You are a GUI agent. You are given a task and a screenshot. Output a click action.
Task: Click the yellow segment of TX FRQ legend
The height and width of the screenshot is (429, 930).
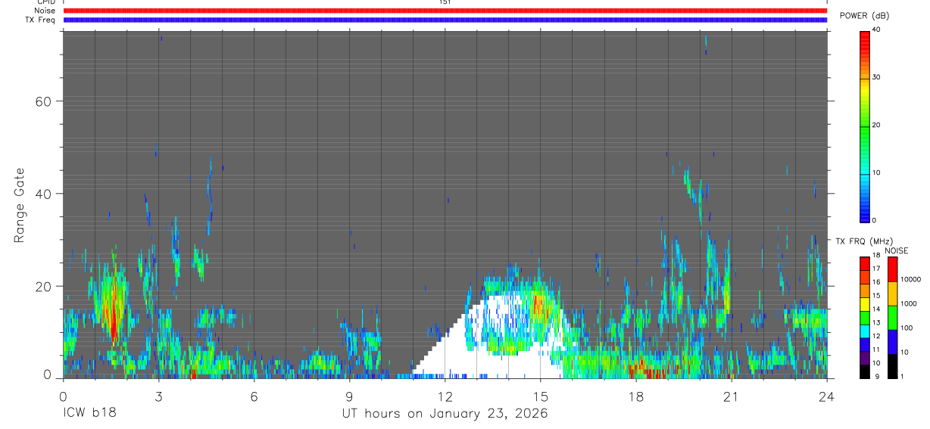point(865,304)
